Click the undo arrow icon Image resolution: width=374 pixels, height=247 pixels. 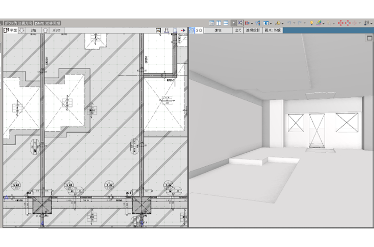click(x=289, y=23)
